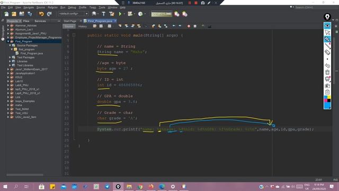This screenshot has width=339, height=191.
Task: Click the annotation clipboard icon
Action: coord(327,92)
